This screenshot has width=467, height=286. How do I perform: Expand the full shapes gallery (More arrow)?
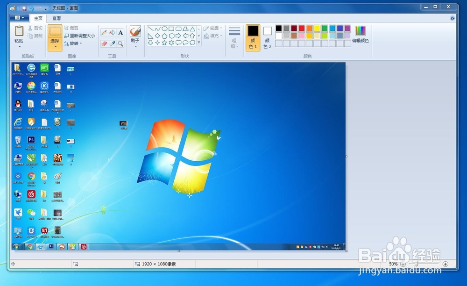[199, 43]
